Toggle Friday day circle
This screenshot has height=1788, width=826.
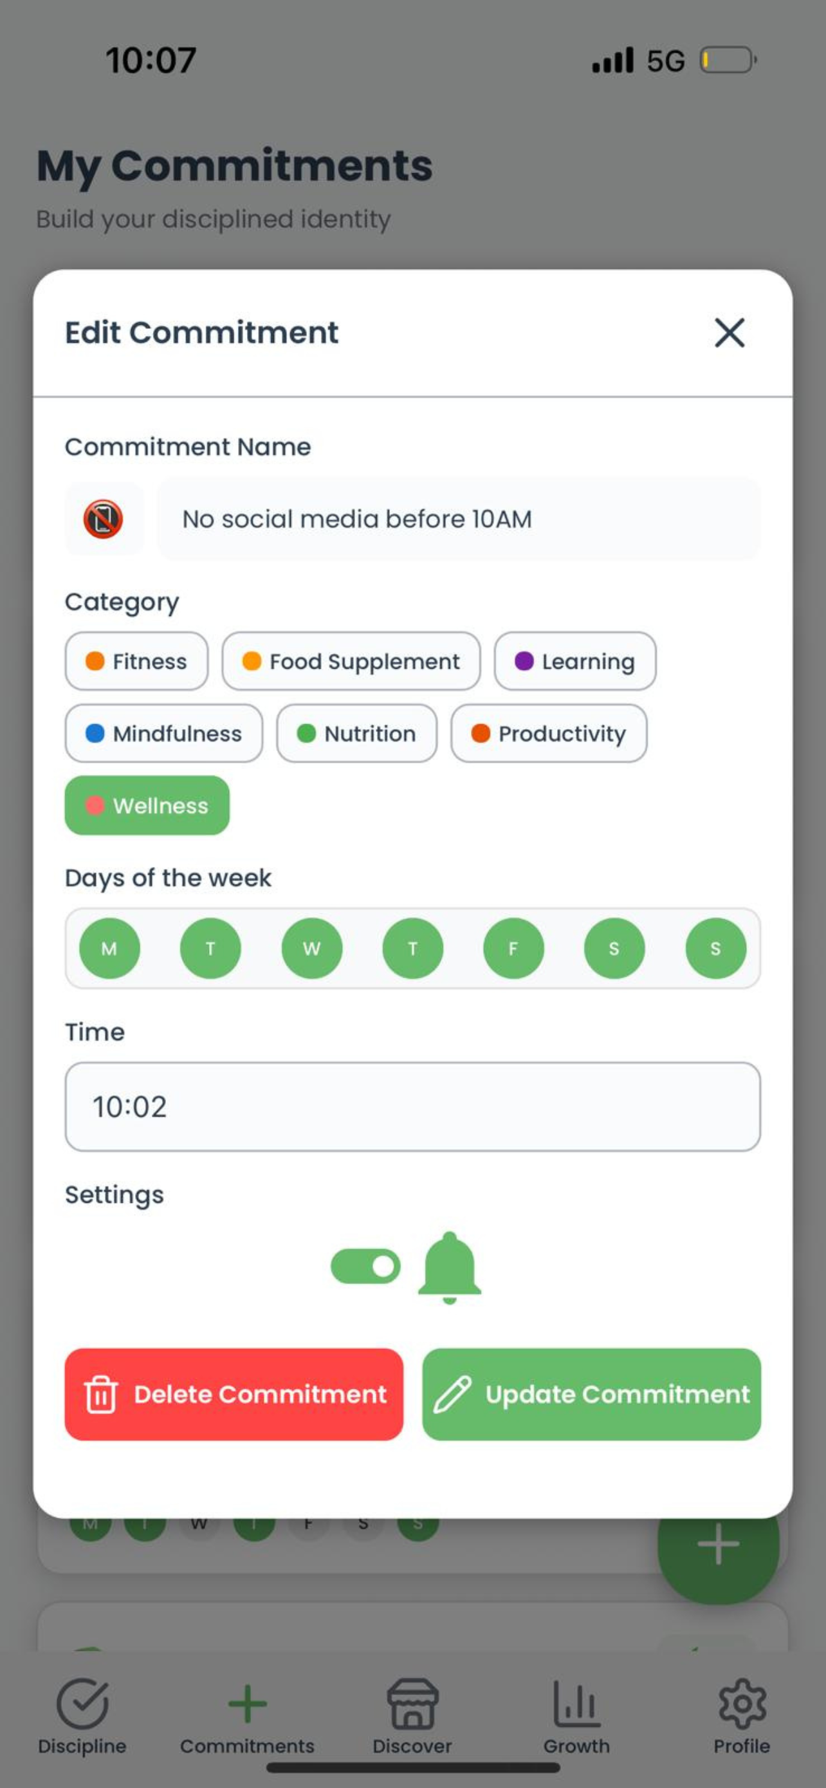coord(513,948)
